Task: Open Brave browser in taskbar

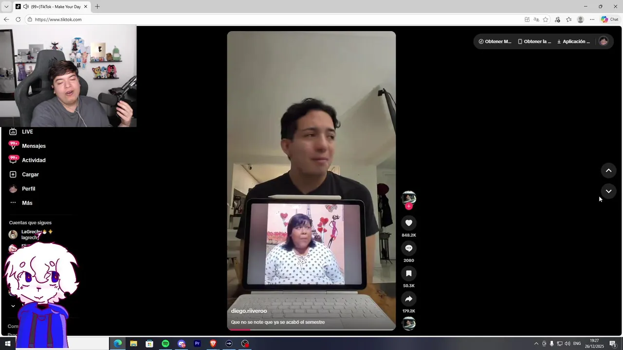Action: point(213,344)
